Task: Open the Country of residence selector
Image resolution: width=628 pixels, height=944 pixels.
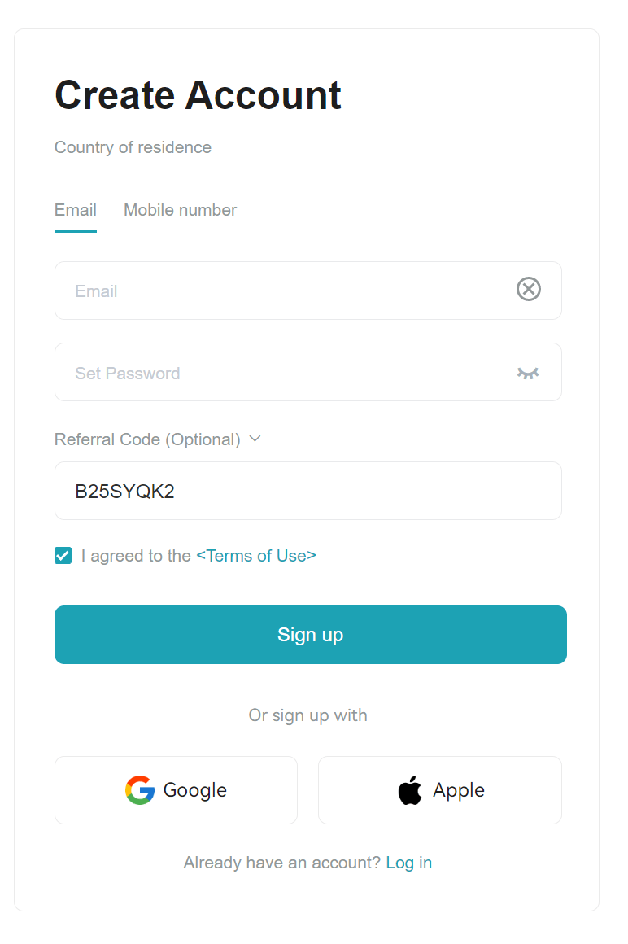Action: [133, 147]
